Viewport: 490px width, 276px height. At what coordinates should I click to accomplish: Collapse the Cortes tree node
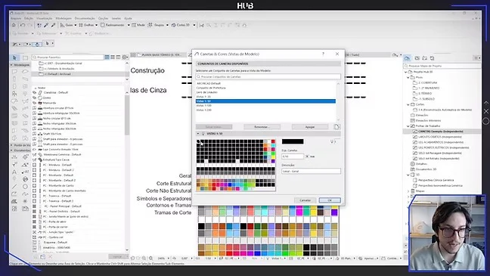[408, 104]
